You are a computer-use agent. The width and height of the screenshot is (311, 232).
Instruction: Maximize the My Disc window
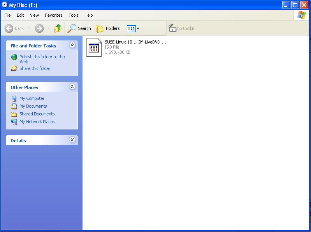[x=295, y=5]
